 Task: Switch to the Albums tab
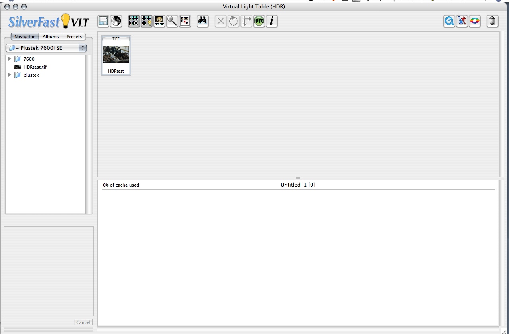51,37
